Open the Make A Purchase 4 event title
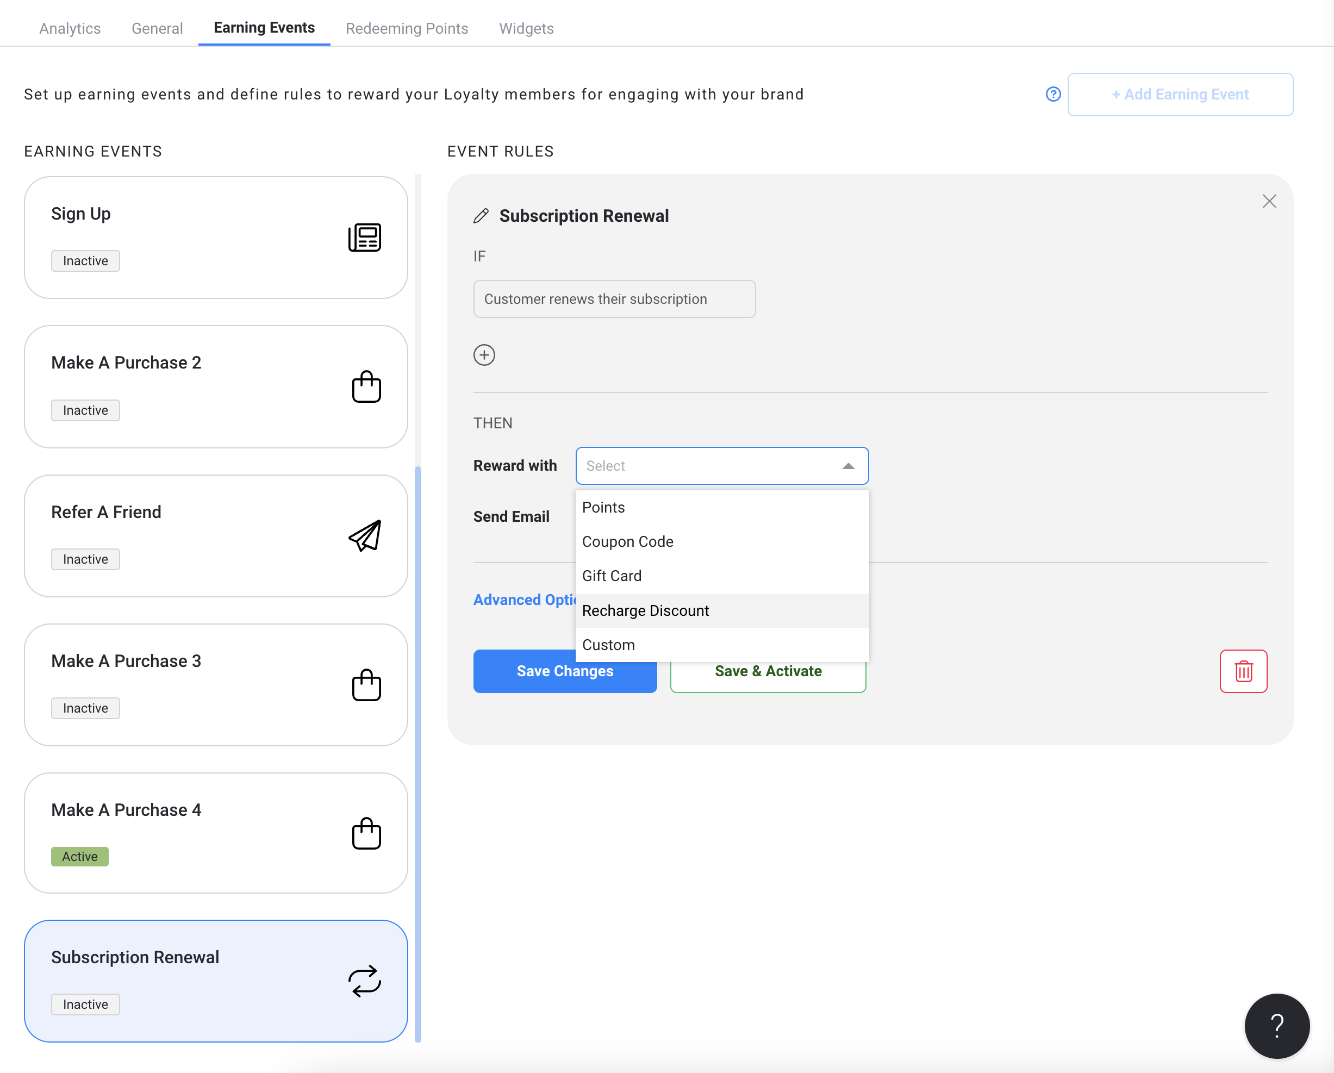 pyautogui.click(x=126, y=810)
